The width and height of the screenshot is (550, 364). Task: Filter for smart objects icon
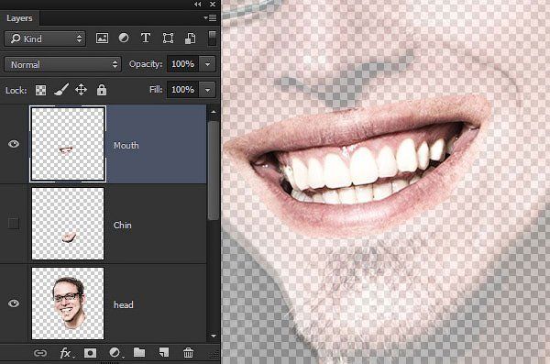coord(190,38)
